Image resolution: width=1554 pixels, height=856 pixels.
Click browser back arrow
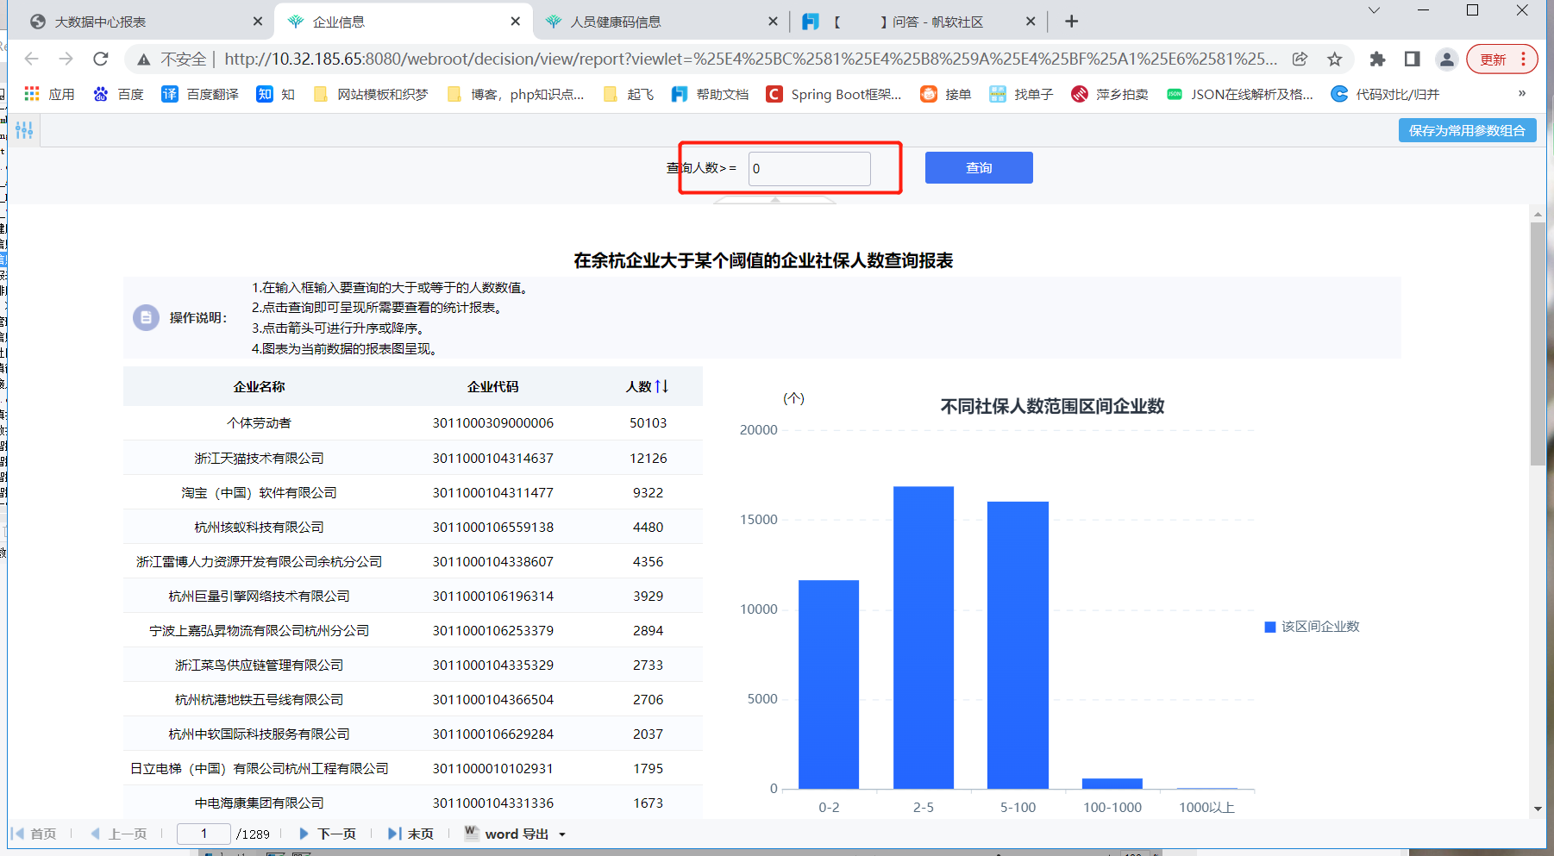[32, 59]
